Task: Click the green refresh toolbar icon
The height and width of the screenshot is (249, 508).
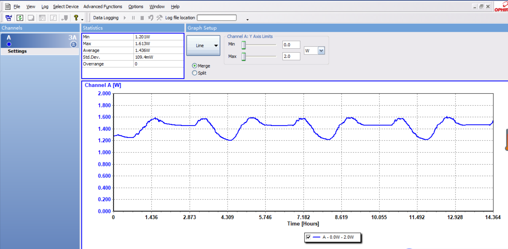Action: (x=20, y=18)
